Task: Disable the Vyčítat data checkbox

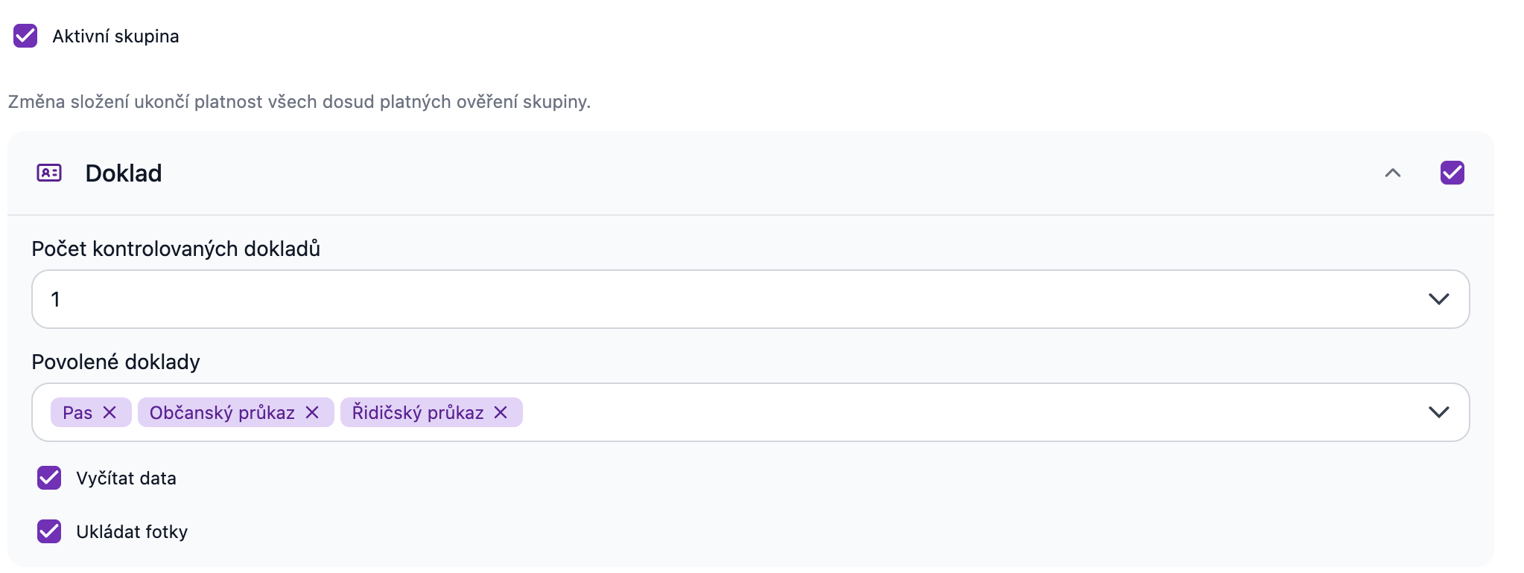Action: [49, 478]
